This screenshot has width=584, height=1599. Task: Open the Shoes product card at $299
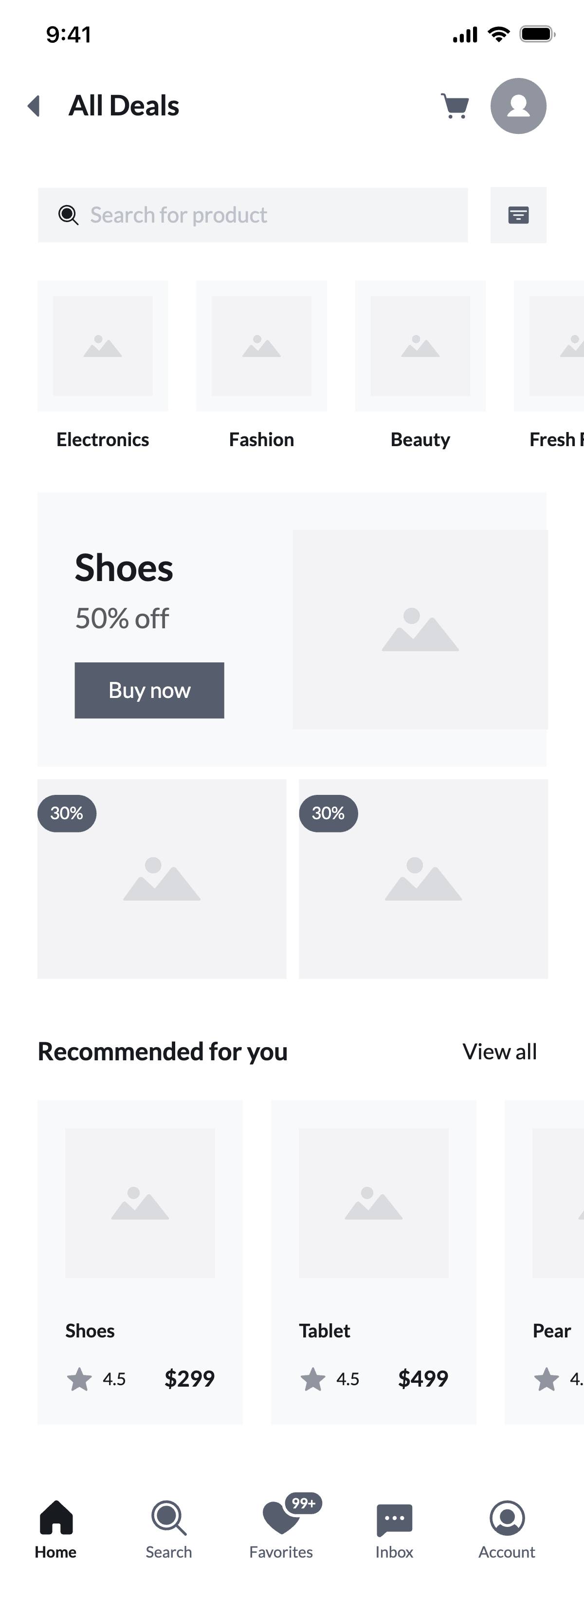click(140, 1261)
